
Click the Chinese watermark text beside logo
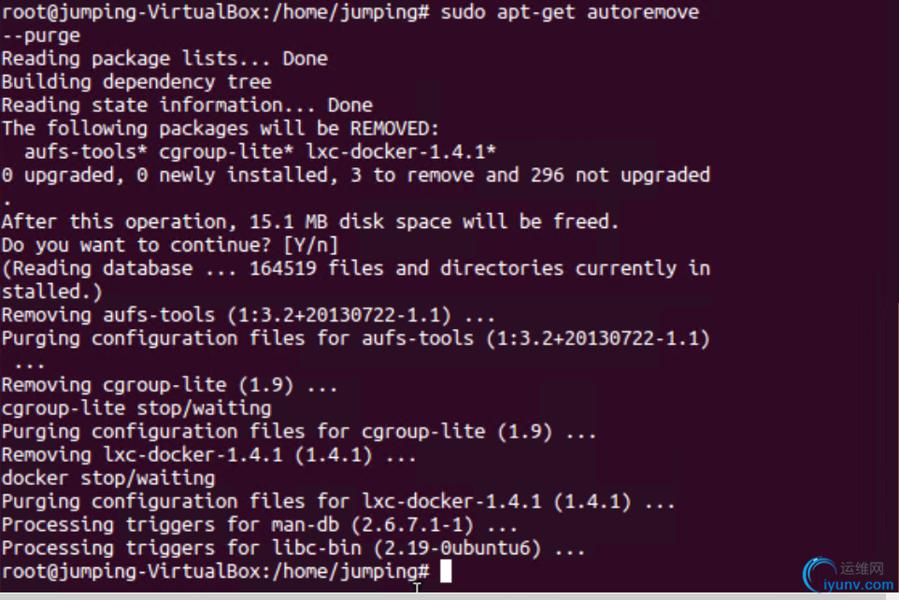(x=863, y=568)
